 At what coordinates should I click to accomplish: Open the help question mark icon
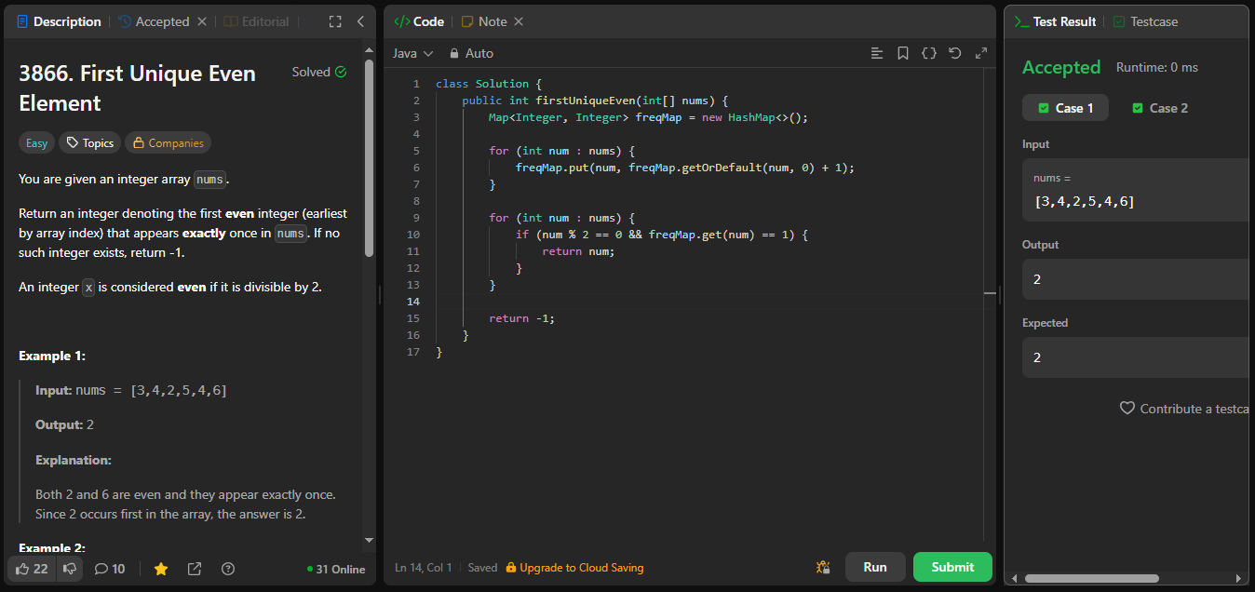click(228, 569)
